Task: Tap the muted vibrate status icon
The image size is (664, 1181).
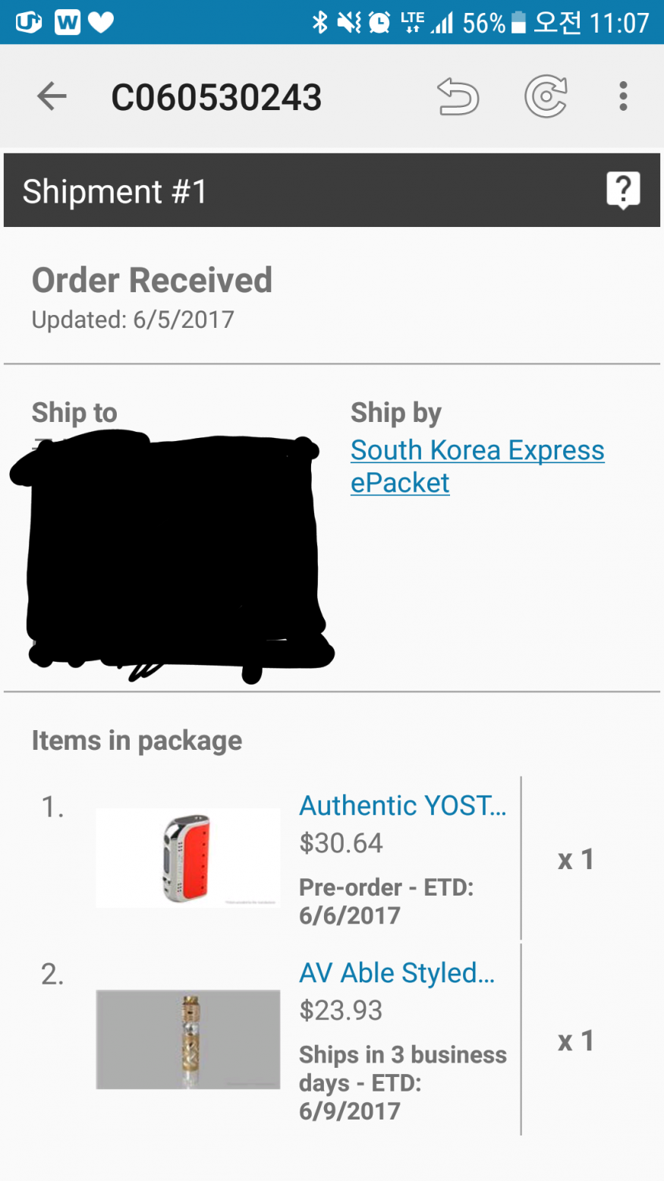Action: [350, 23]
